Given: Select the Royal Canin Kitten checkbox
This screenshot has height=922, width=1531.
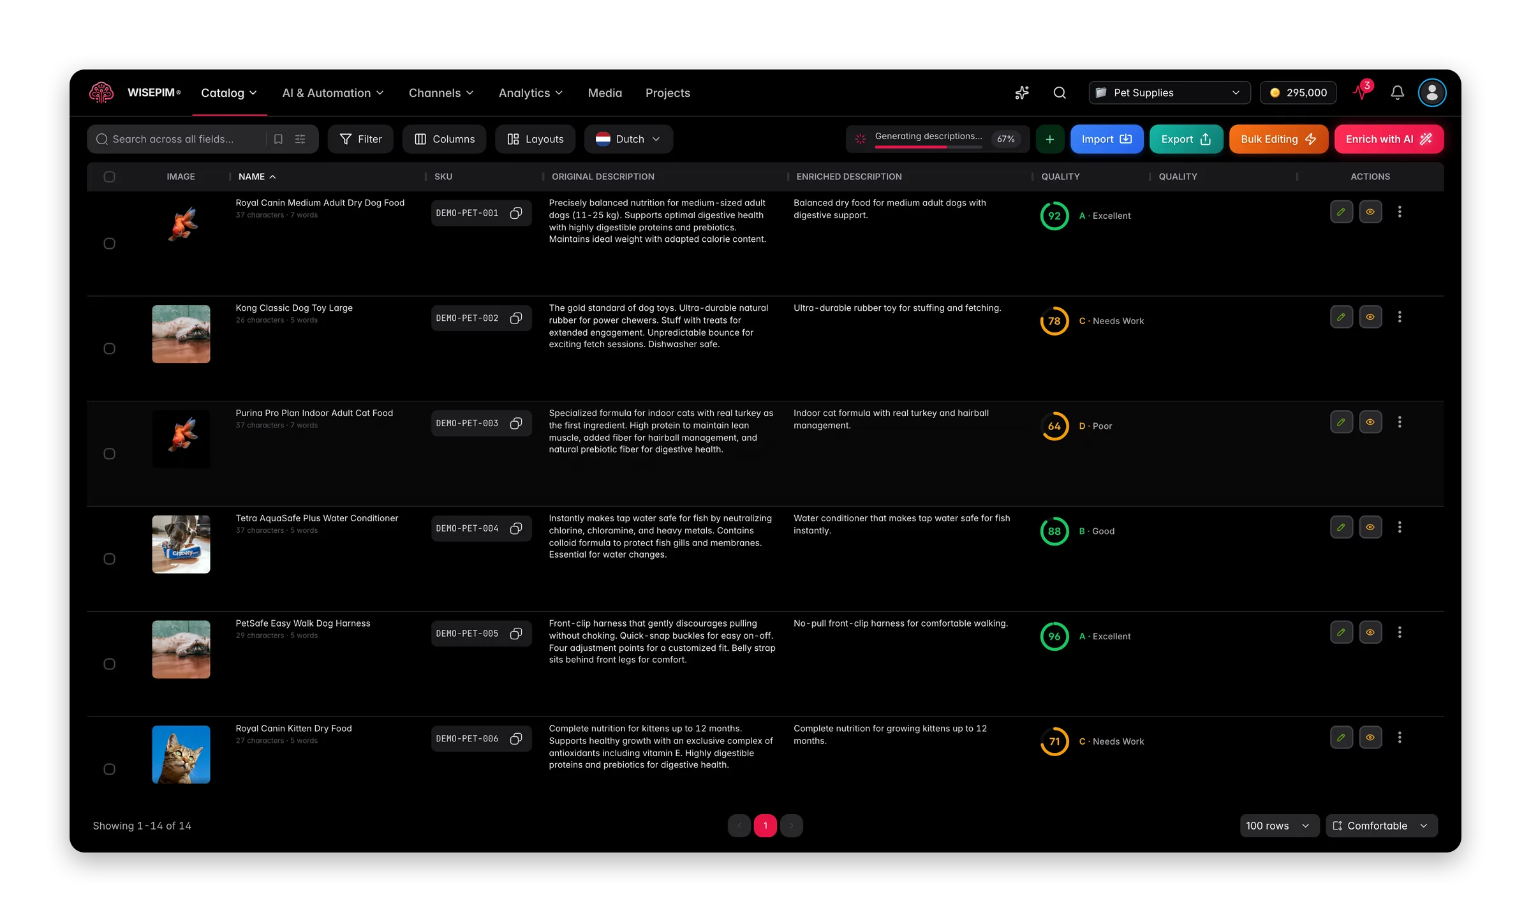Looking at the screenshot, I should click(x=109, y=770).
